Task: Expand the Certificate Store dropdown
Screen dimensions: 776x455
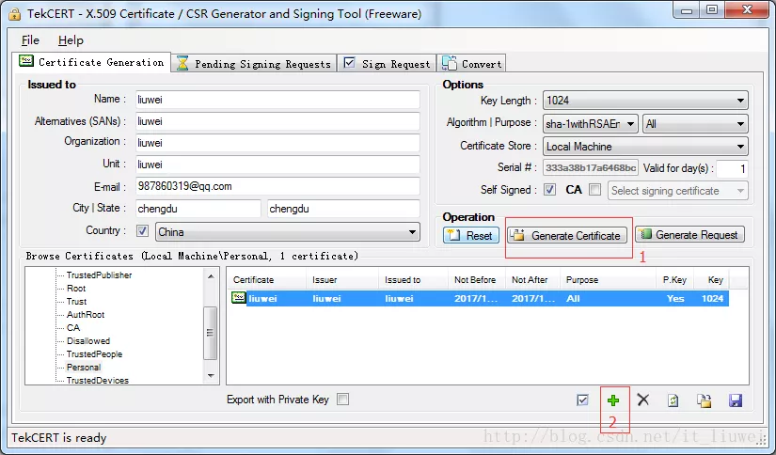Action: (645, 147)
